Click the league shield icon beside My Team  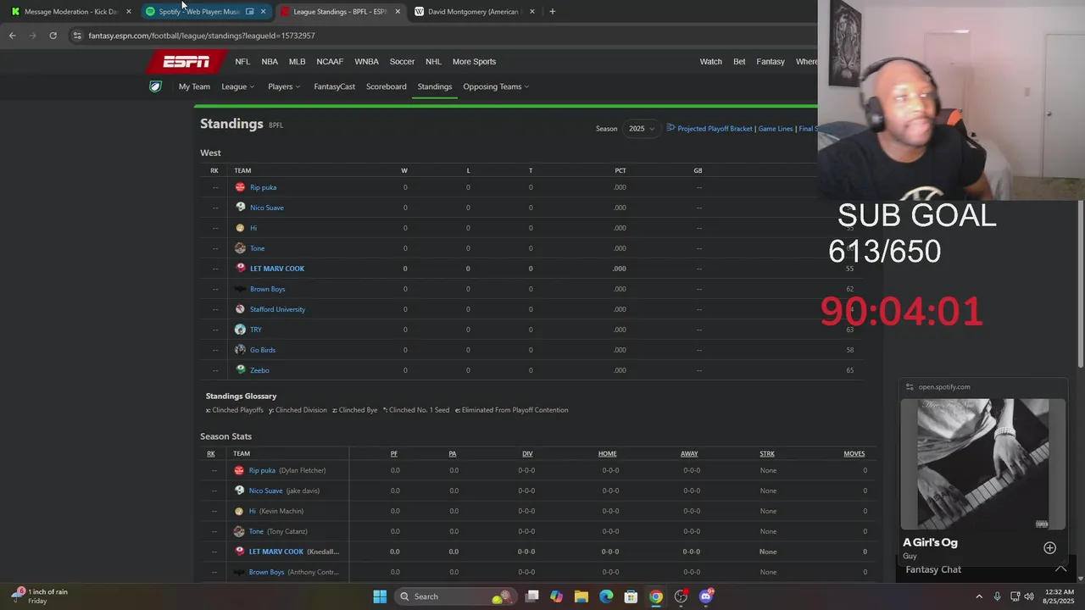(x=155, y=86)
